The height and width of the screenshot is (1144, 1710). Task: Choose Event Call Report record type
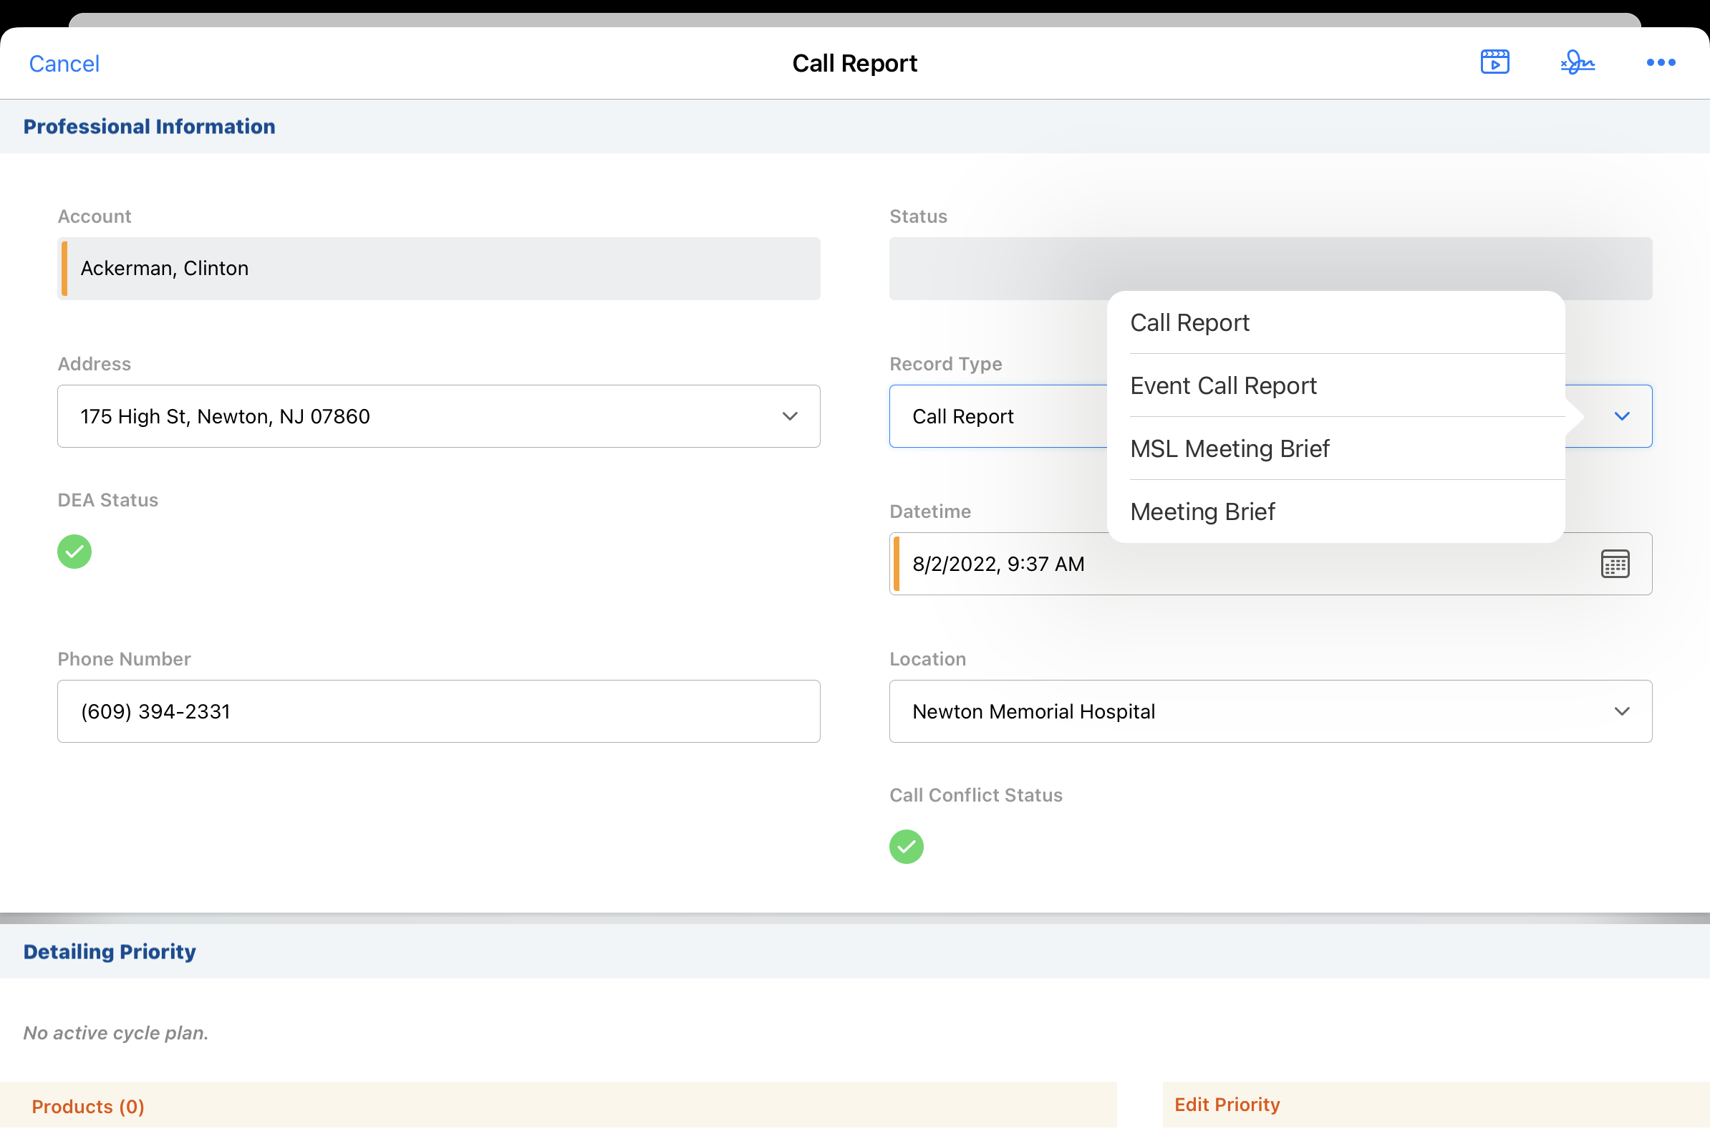point(1223,385)
